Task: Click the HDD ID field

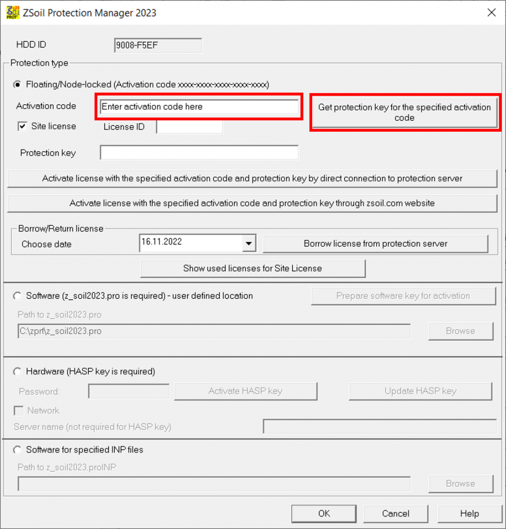Action: 158,45
